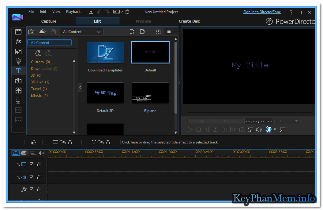Image resolution: width=323 pixels, height=210 pixels.
Task: Click the preview playback seek bar
Action: coord(250,112)
